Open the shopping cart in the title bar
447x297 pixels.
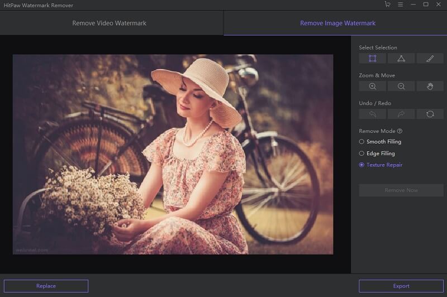(388, 4)
